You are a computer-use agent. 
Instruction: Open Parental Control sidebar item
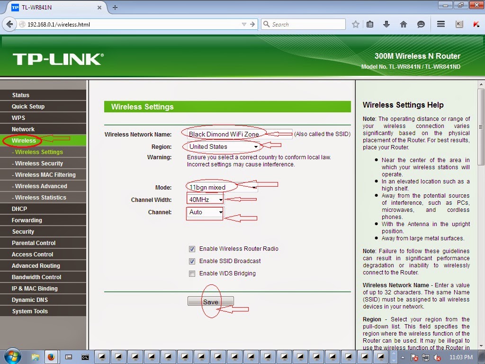click(x=43, y=243)
